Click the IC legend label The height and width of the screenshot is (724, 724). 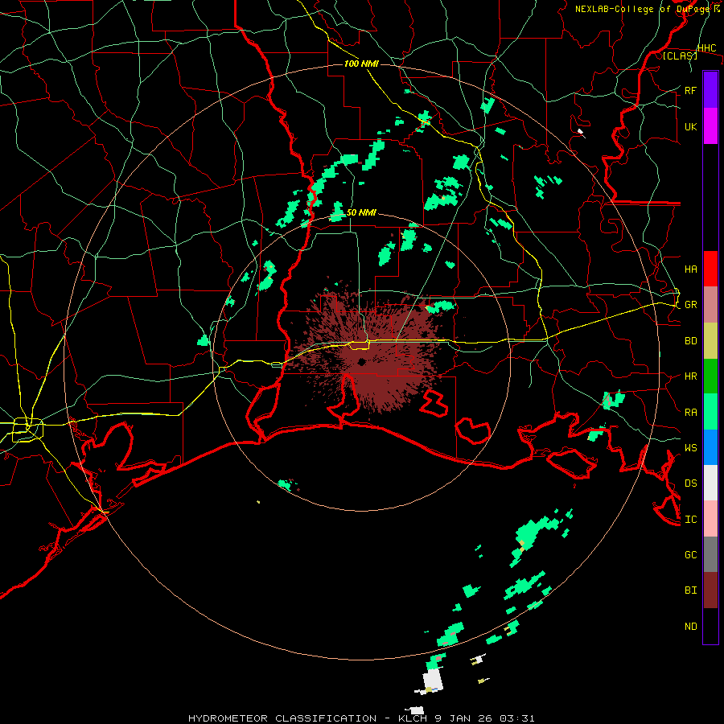point(691,520)
